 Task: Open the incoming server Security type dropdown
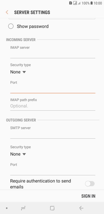click(x=18, y=72)
